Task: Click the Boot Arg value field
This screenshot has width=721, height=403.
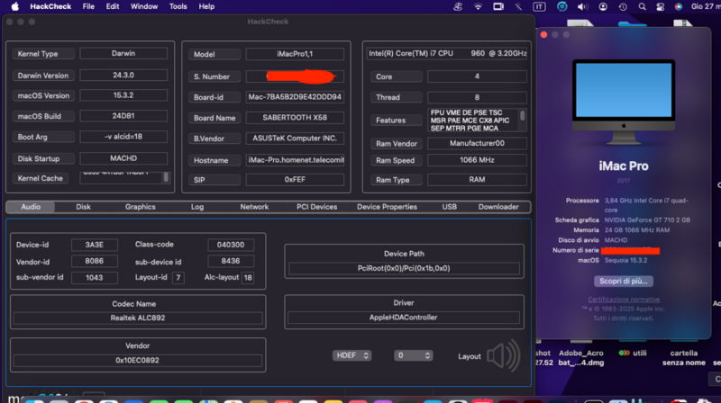Action: tap(123, 137)
